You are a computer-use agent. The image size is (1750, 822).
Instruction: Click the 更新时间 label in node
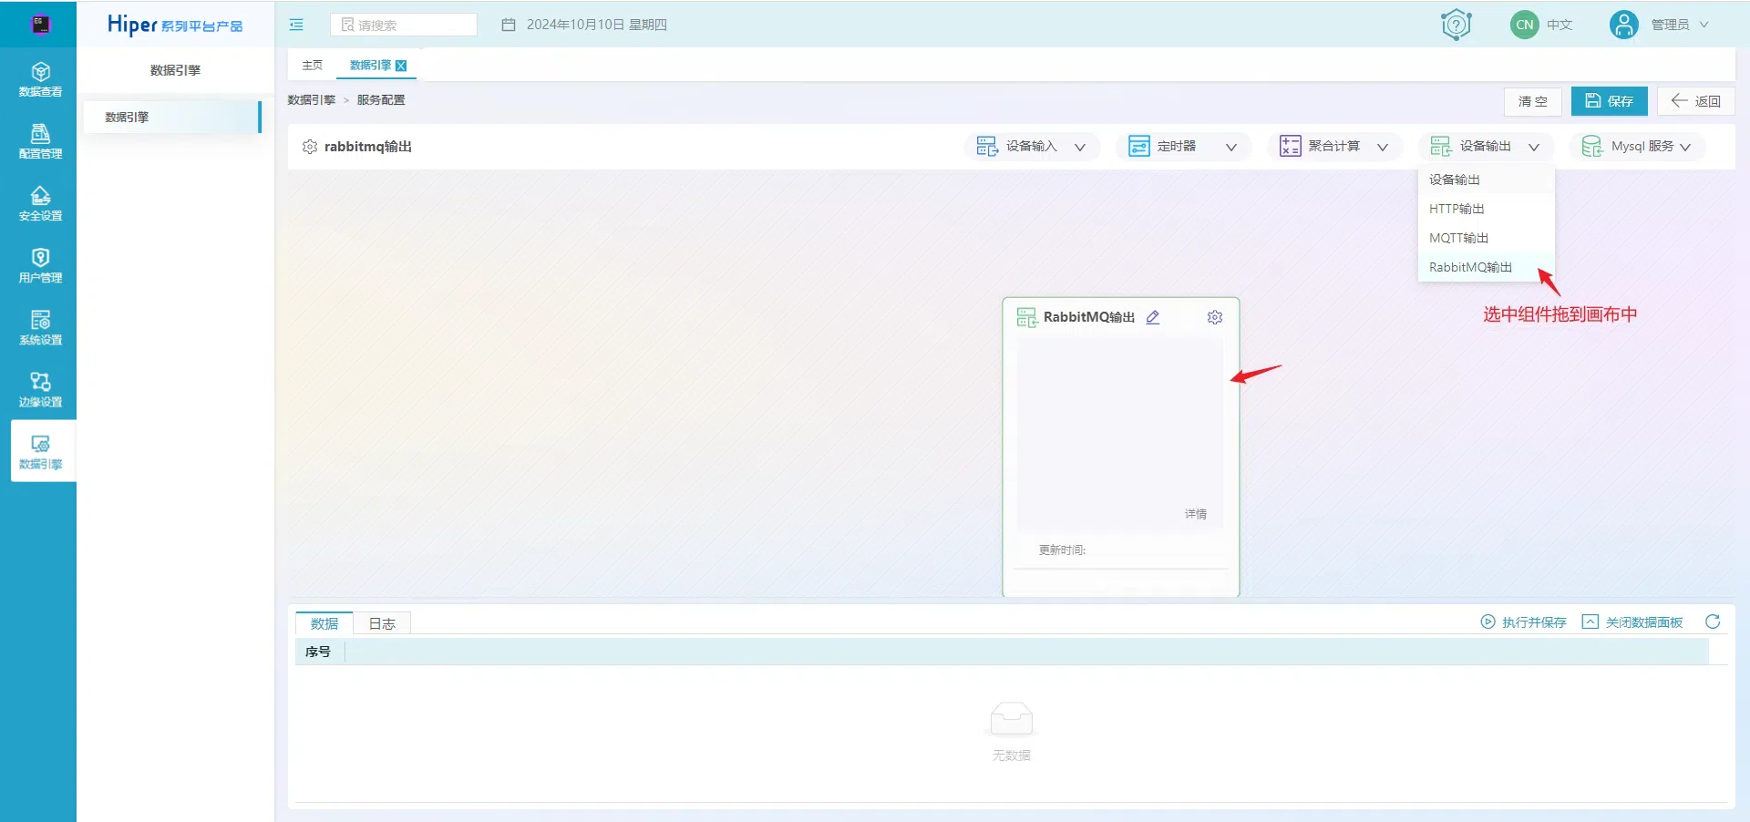[1062, 550]
